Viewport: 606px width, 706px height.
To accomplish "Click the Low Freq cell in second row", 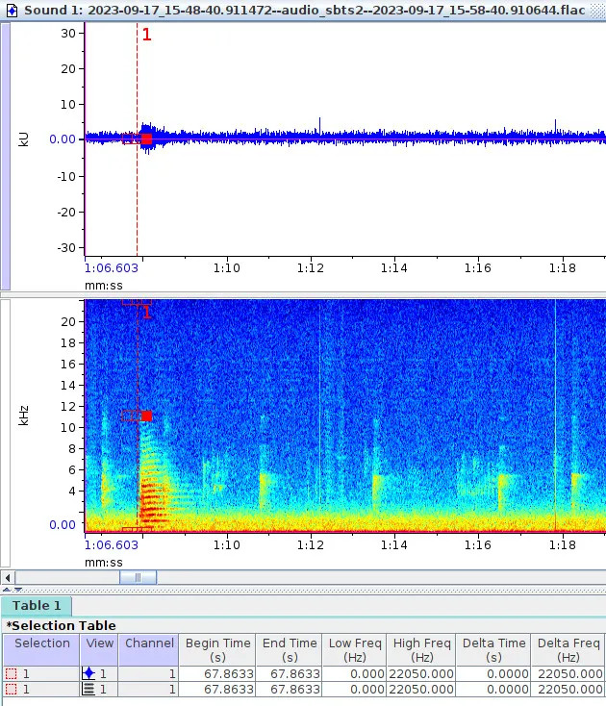I will tap(354, 690).
